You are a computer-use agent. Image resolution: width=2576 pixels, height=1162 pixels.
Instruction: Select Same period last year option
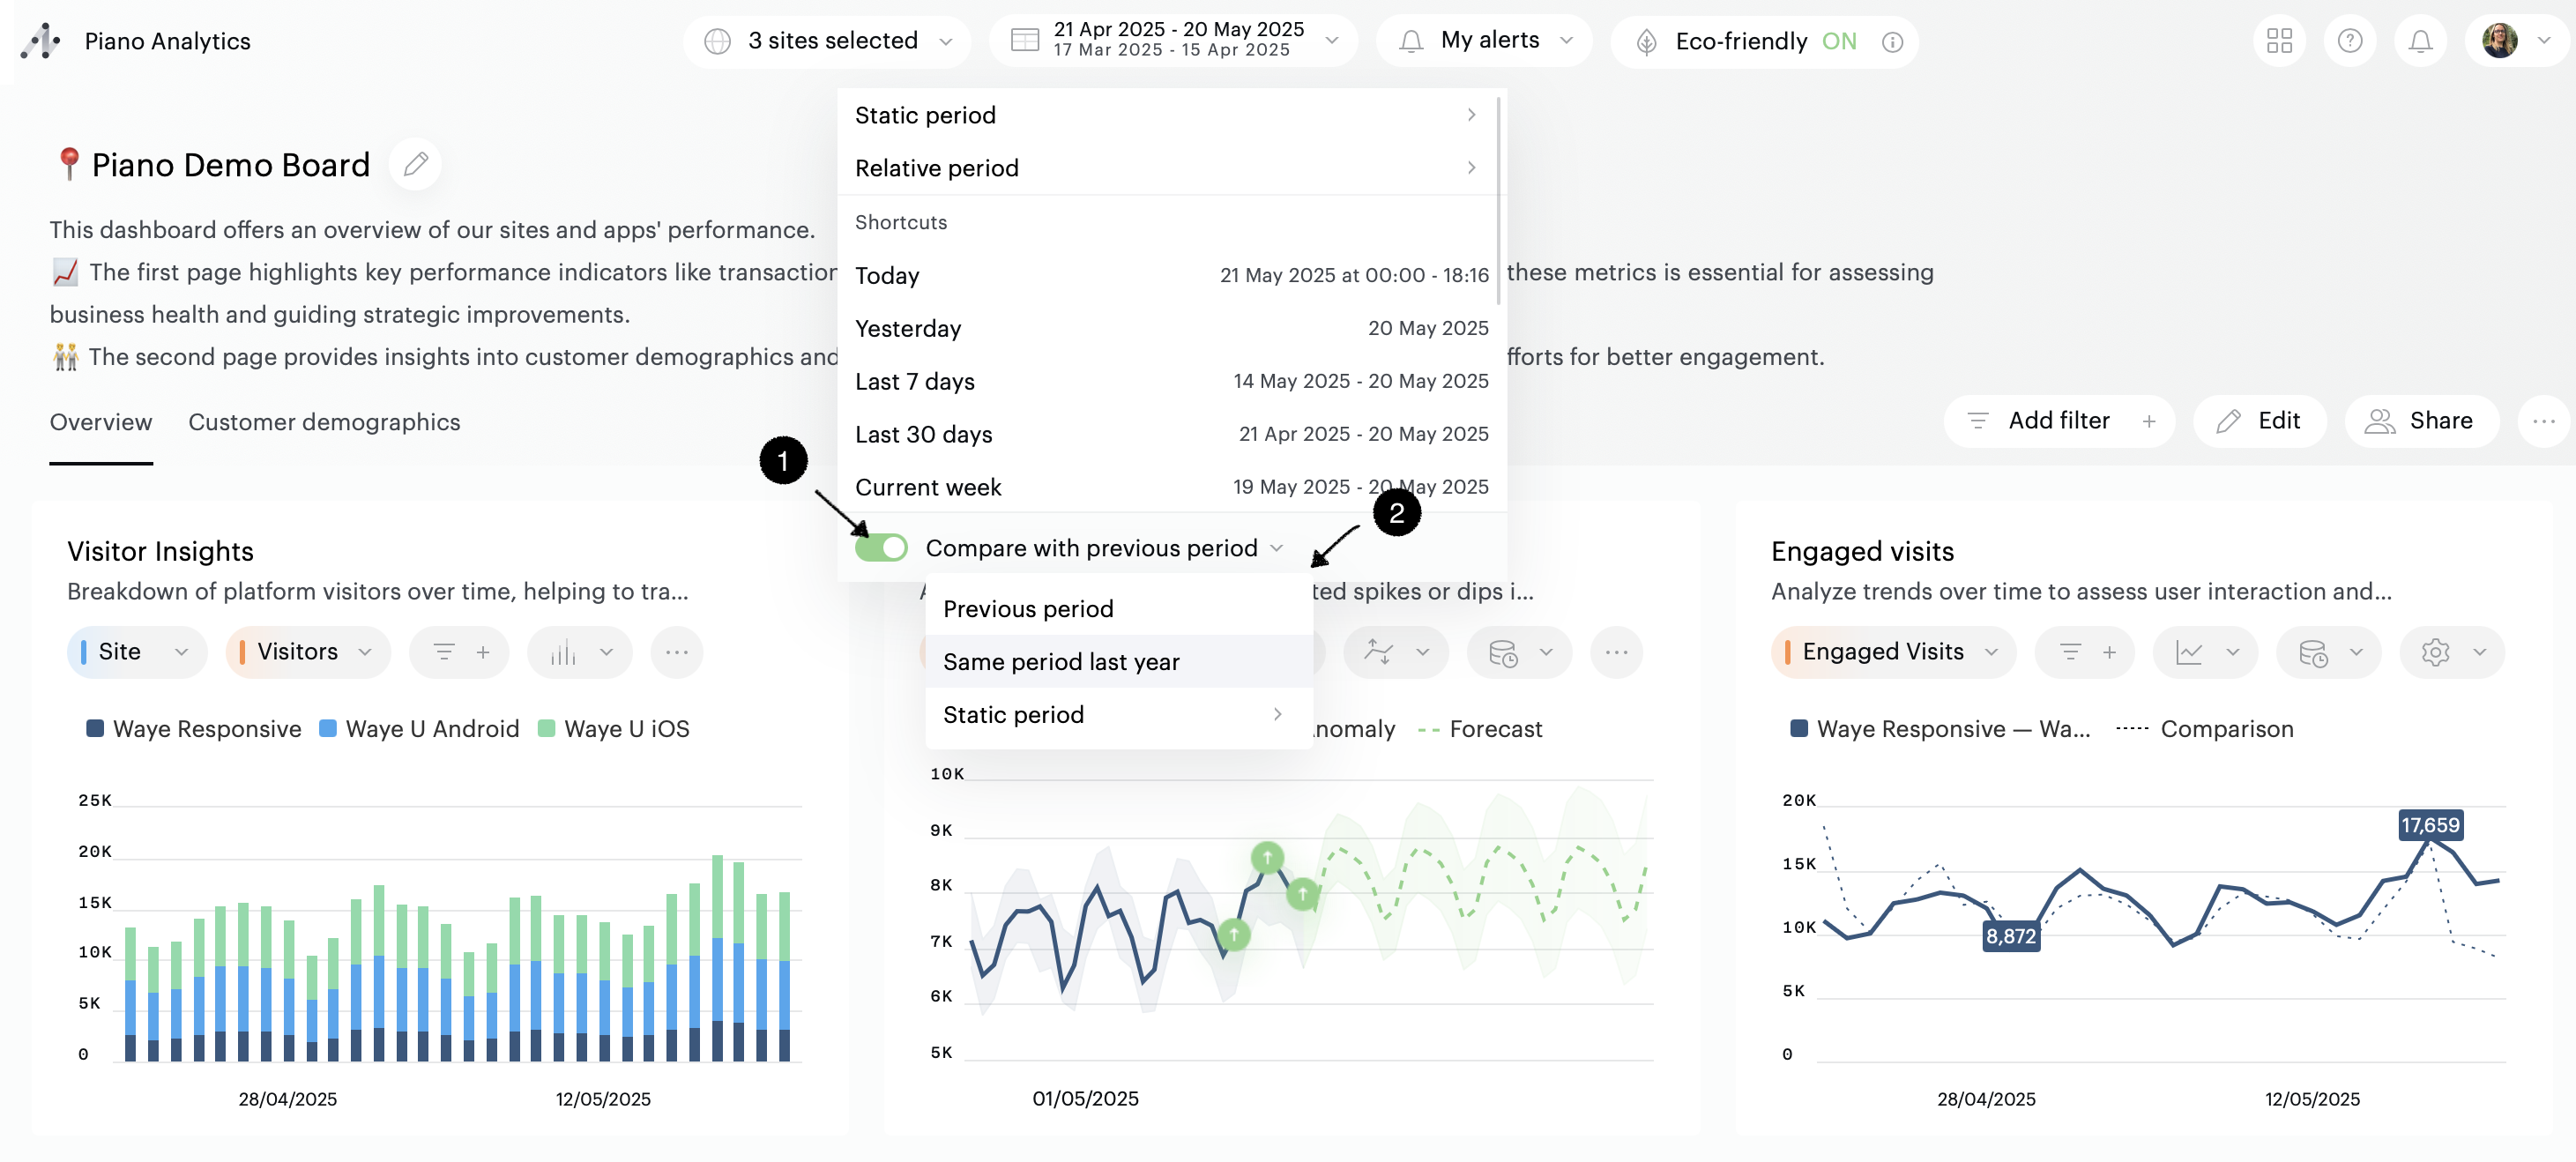[x=1061, y=662]
